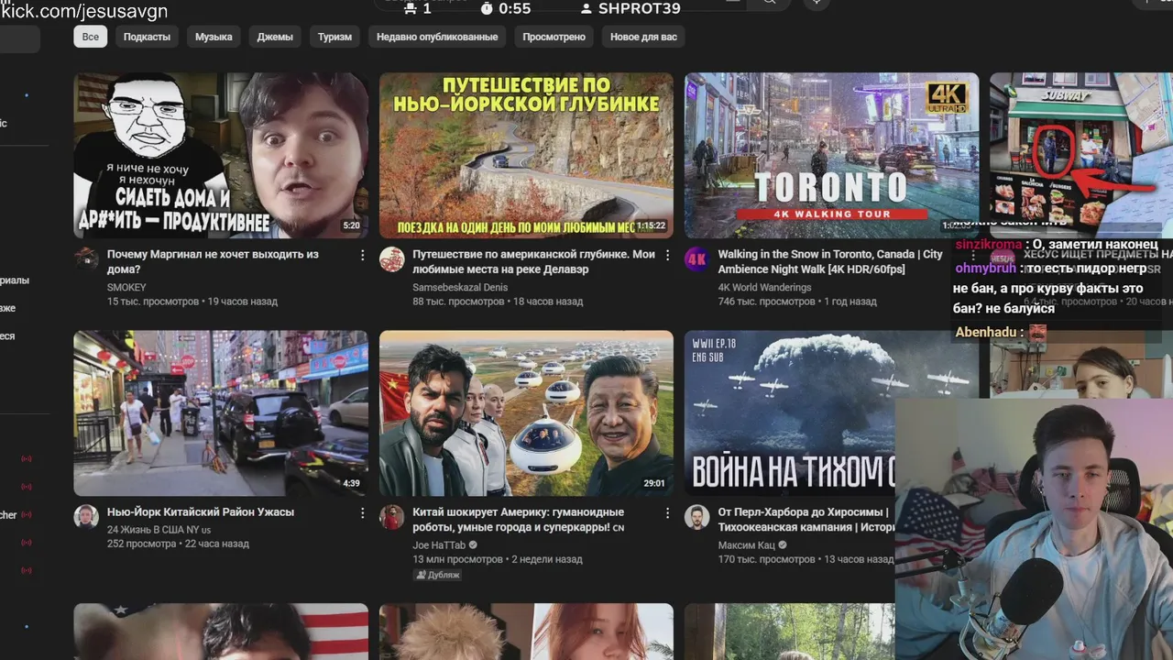The image size is (1173, 660).
Task: Open the SMOKEY channel avatar
Action: (x=86, y=258)
